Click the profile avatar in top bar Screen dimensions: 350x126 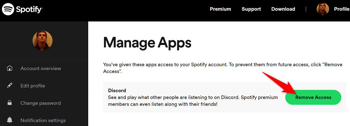pyautogui.click(x=323, y=9)
